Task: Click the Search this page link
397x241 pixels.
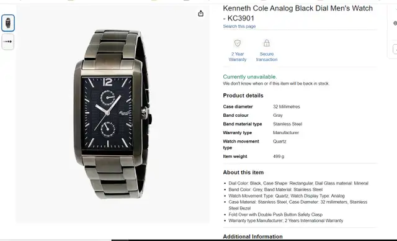Action: (x=239, y=26)
